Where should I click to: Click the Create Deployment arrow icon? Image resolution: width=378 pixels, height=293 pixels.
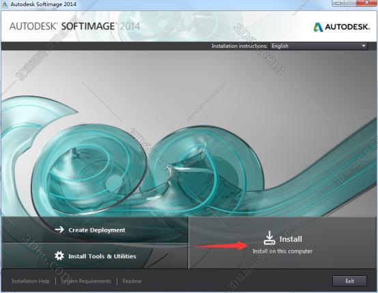click(x=59, y=230)
